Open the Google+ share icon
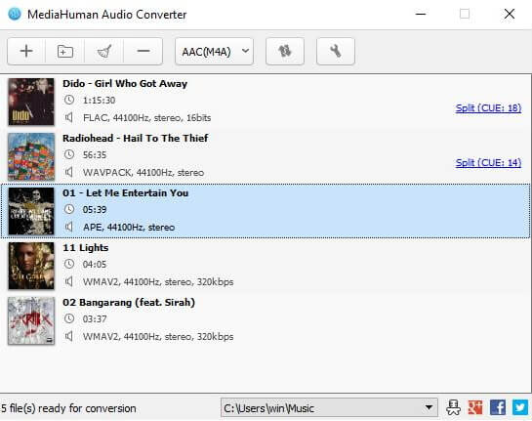The width and height of the screenshot is (532, 421). tap(475, 407)
